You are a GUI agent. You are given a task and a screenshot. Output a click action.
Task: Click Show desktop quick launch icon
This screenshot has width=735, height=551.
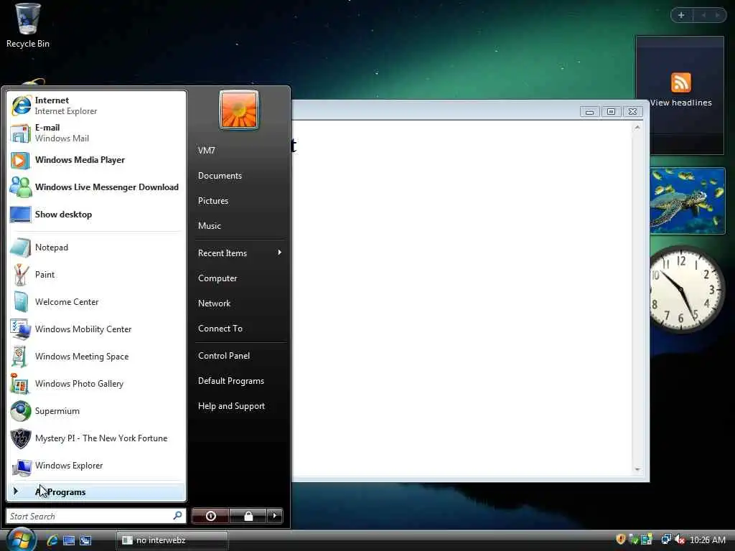(x=69, y=540)
